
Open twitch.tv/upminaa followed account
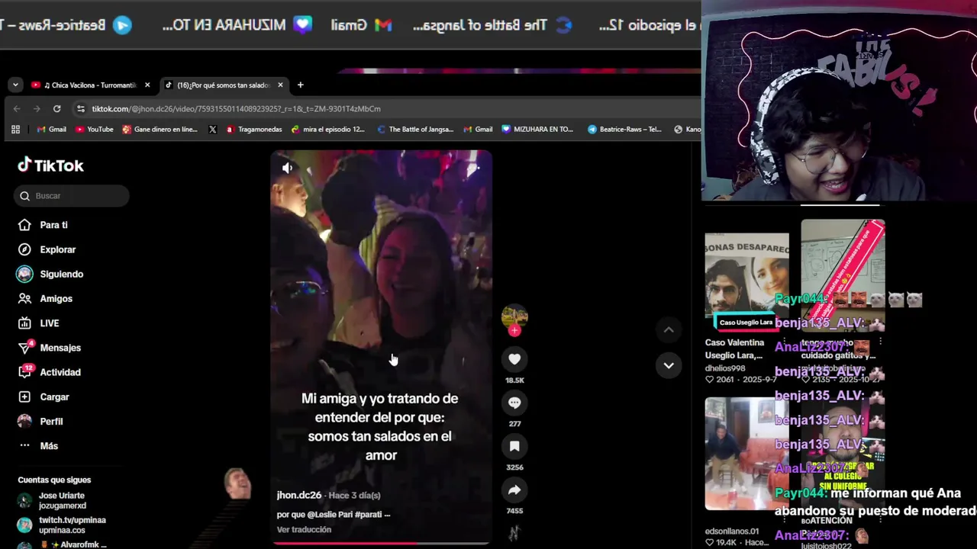(x=62, y=525)
